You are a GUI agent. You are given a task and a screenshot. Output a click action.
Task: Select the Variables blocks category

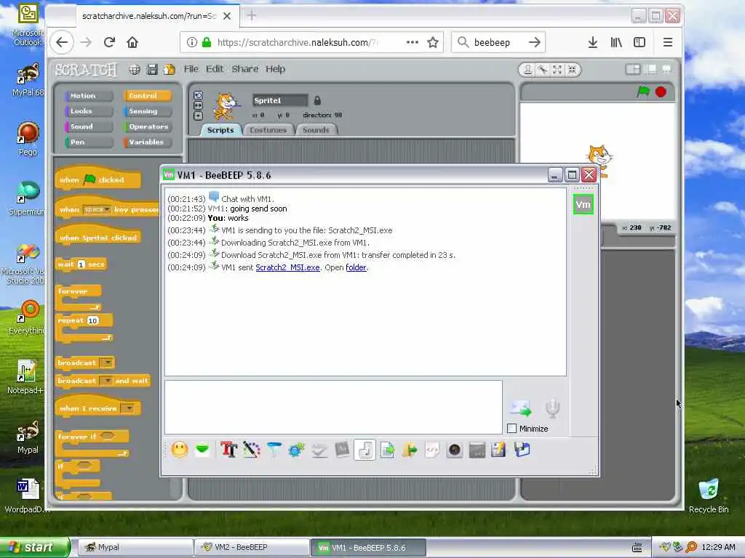pos(147,142)
